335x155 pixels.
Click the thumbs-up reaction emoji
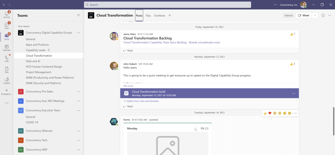265,113
